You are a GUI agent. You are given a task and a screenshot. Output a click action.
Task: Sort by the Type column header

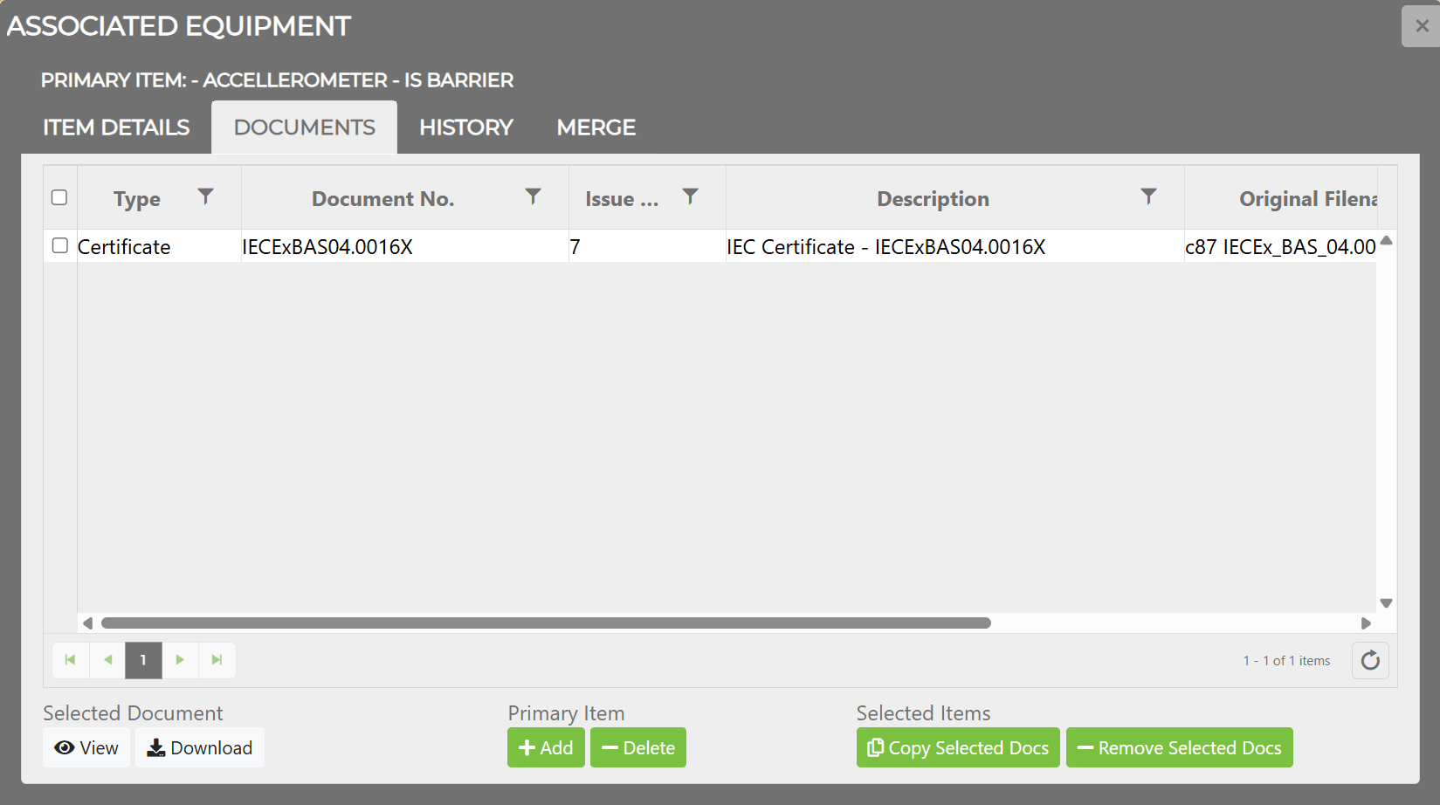click(137, 199)
